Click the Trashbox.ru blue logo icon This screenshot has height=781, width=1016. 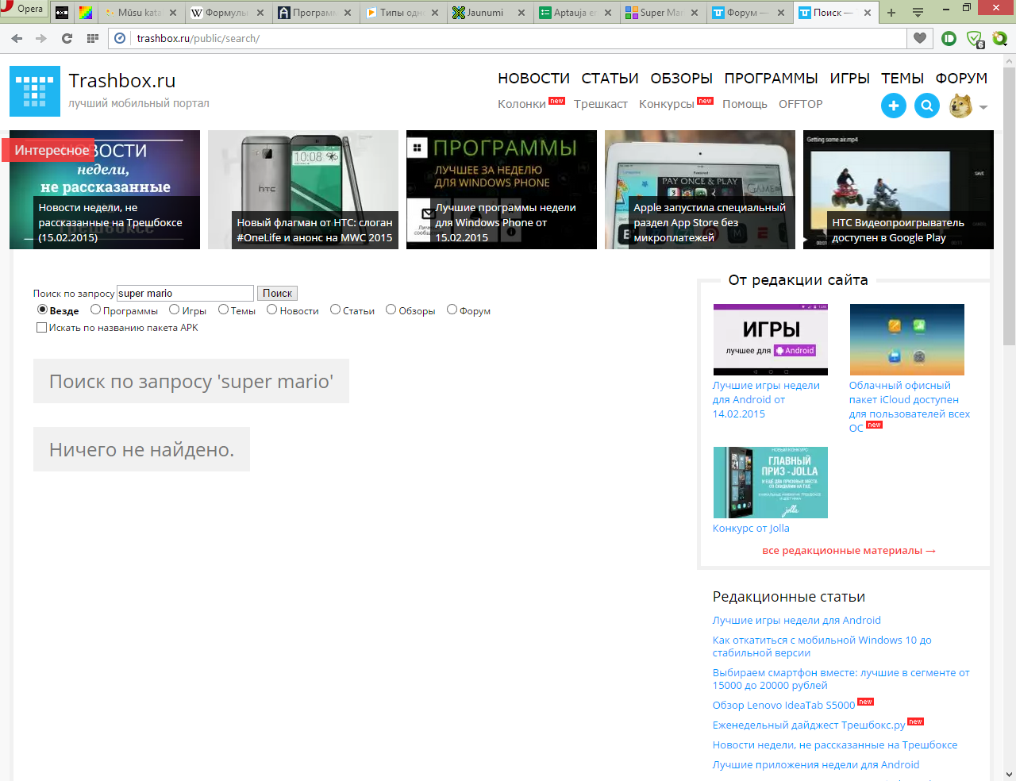pyautogui.click(x=35, y=91)
